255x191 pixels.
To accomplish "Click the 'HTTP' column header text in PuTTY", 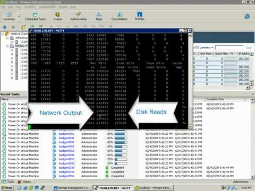I will 74,63.
